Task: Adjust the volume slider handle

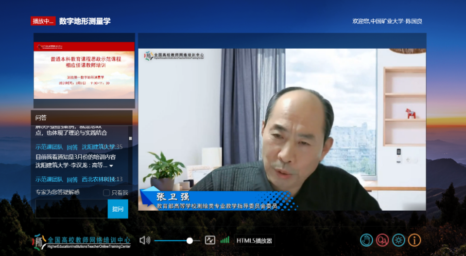Action: coord(190,240)
